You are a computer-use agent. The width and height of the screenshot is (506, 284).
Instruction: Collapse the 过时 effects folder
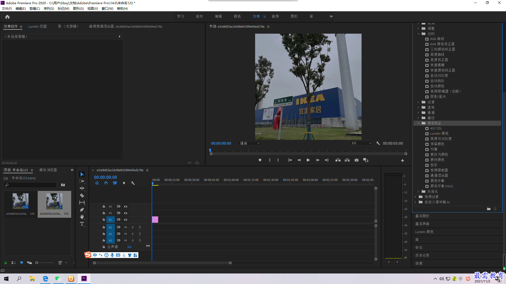tap(419, 34)
